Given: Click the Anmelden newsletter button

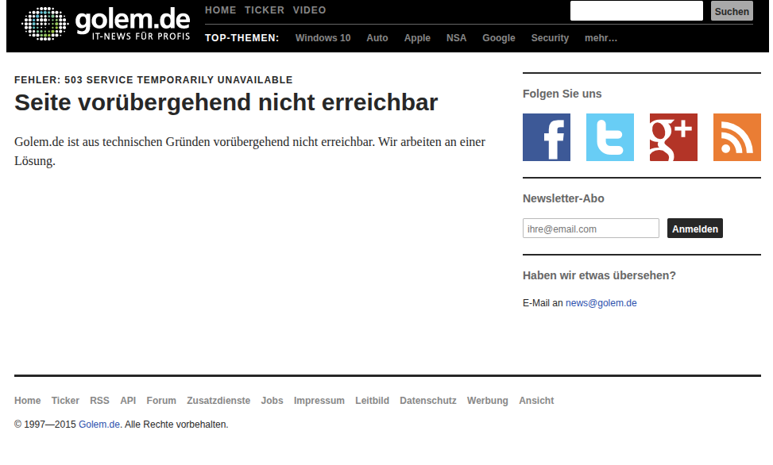Looking at the screenshot, I should pos(694,229).
